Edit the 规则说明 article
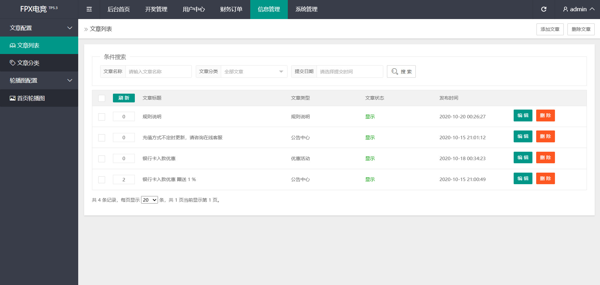Screen dimensions: 600x285 coord(523,115)
